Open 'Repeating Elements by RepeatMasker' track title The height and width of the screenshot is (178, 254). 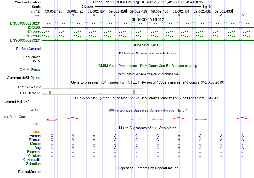click(x=148, y=168)
